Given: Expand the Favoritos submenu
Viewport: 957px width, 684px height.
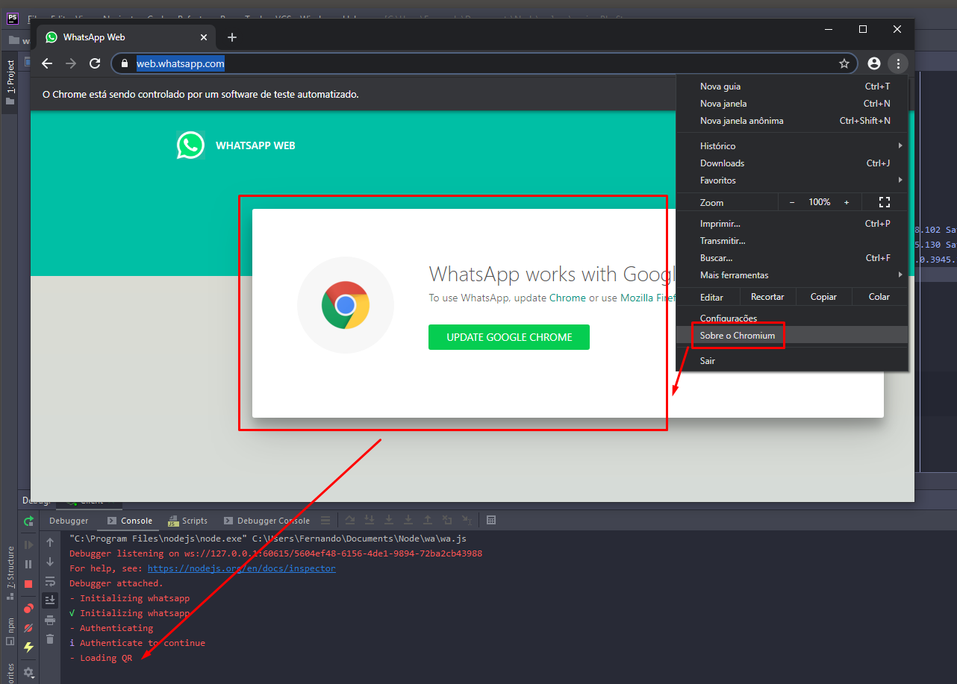Looking at the screenshot, I should click(x=900, y=180).
